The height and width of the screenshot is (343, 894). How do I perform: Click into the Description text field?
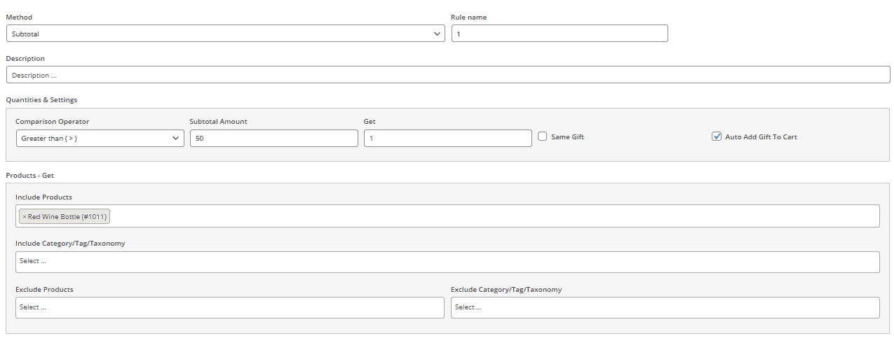coord(447,75)
